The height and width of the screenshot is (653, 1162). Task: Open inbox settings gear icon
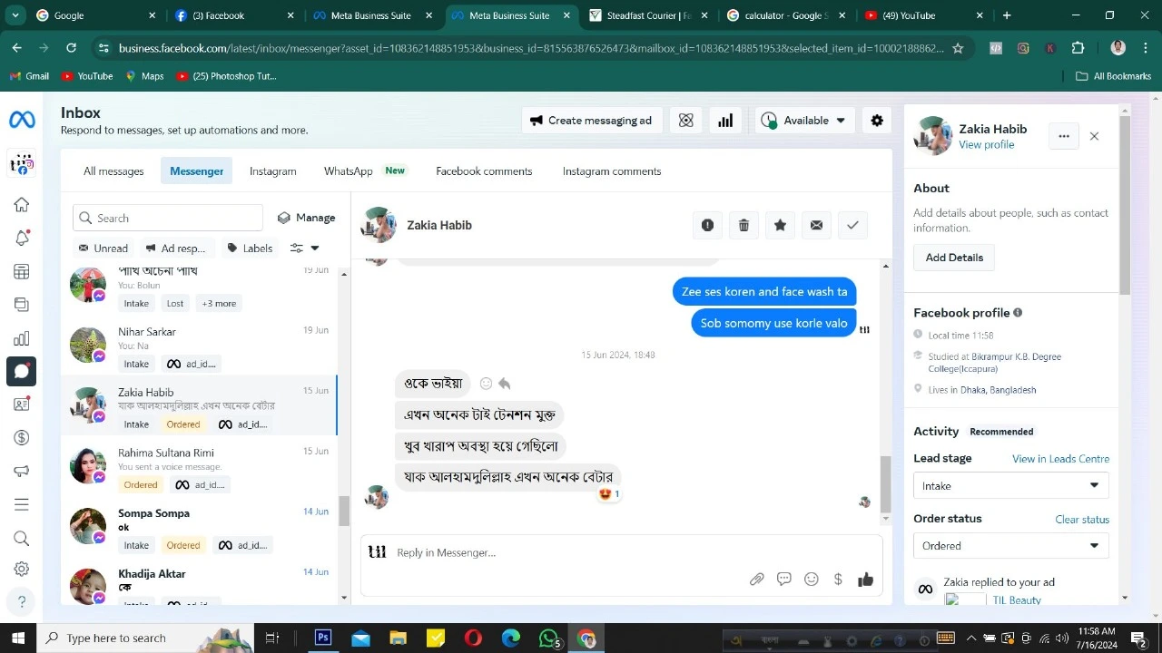coord(877,121)
